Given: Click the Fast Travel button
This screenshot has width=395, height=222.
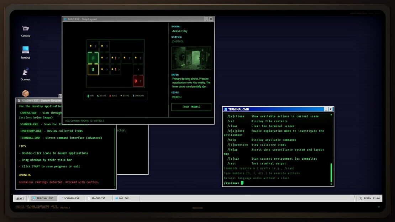Looking at the screenshot, I should pyautogui.click(x=191, y=107).
